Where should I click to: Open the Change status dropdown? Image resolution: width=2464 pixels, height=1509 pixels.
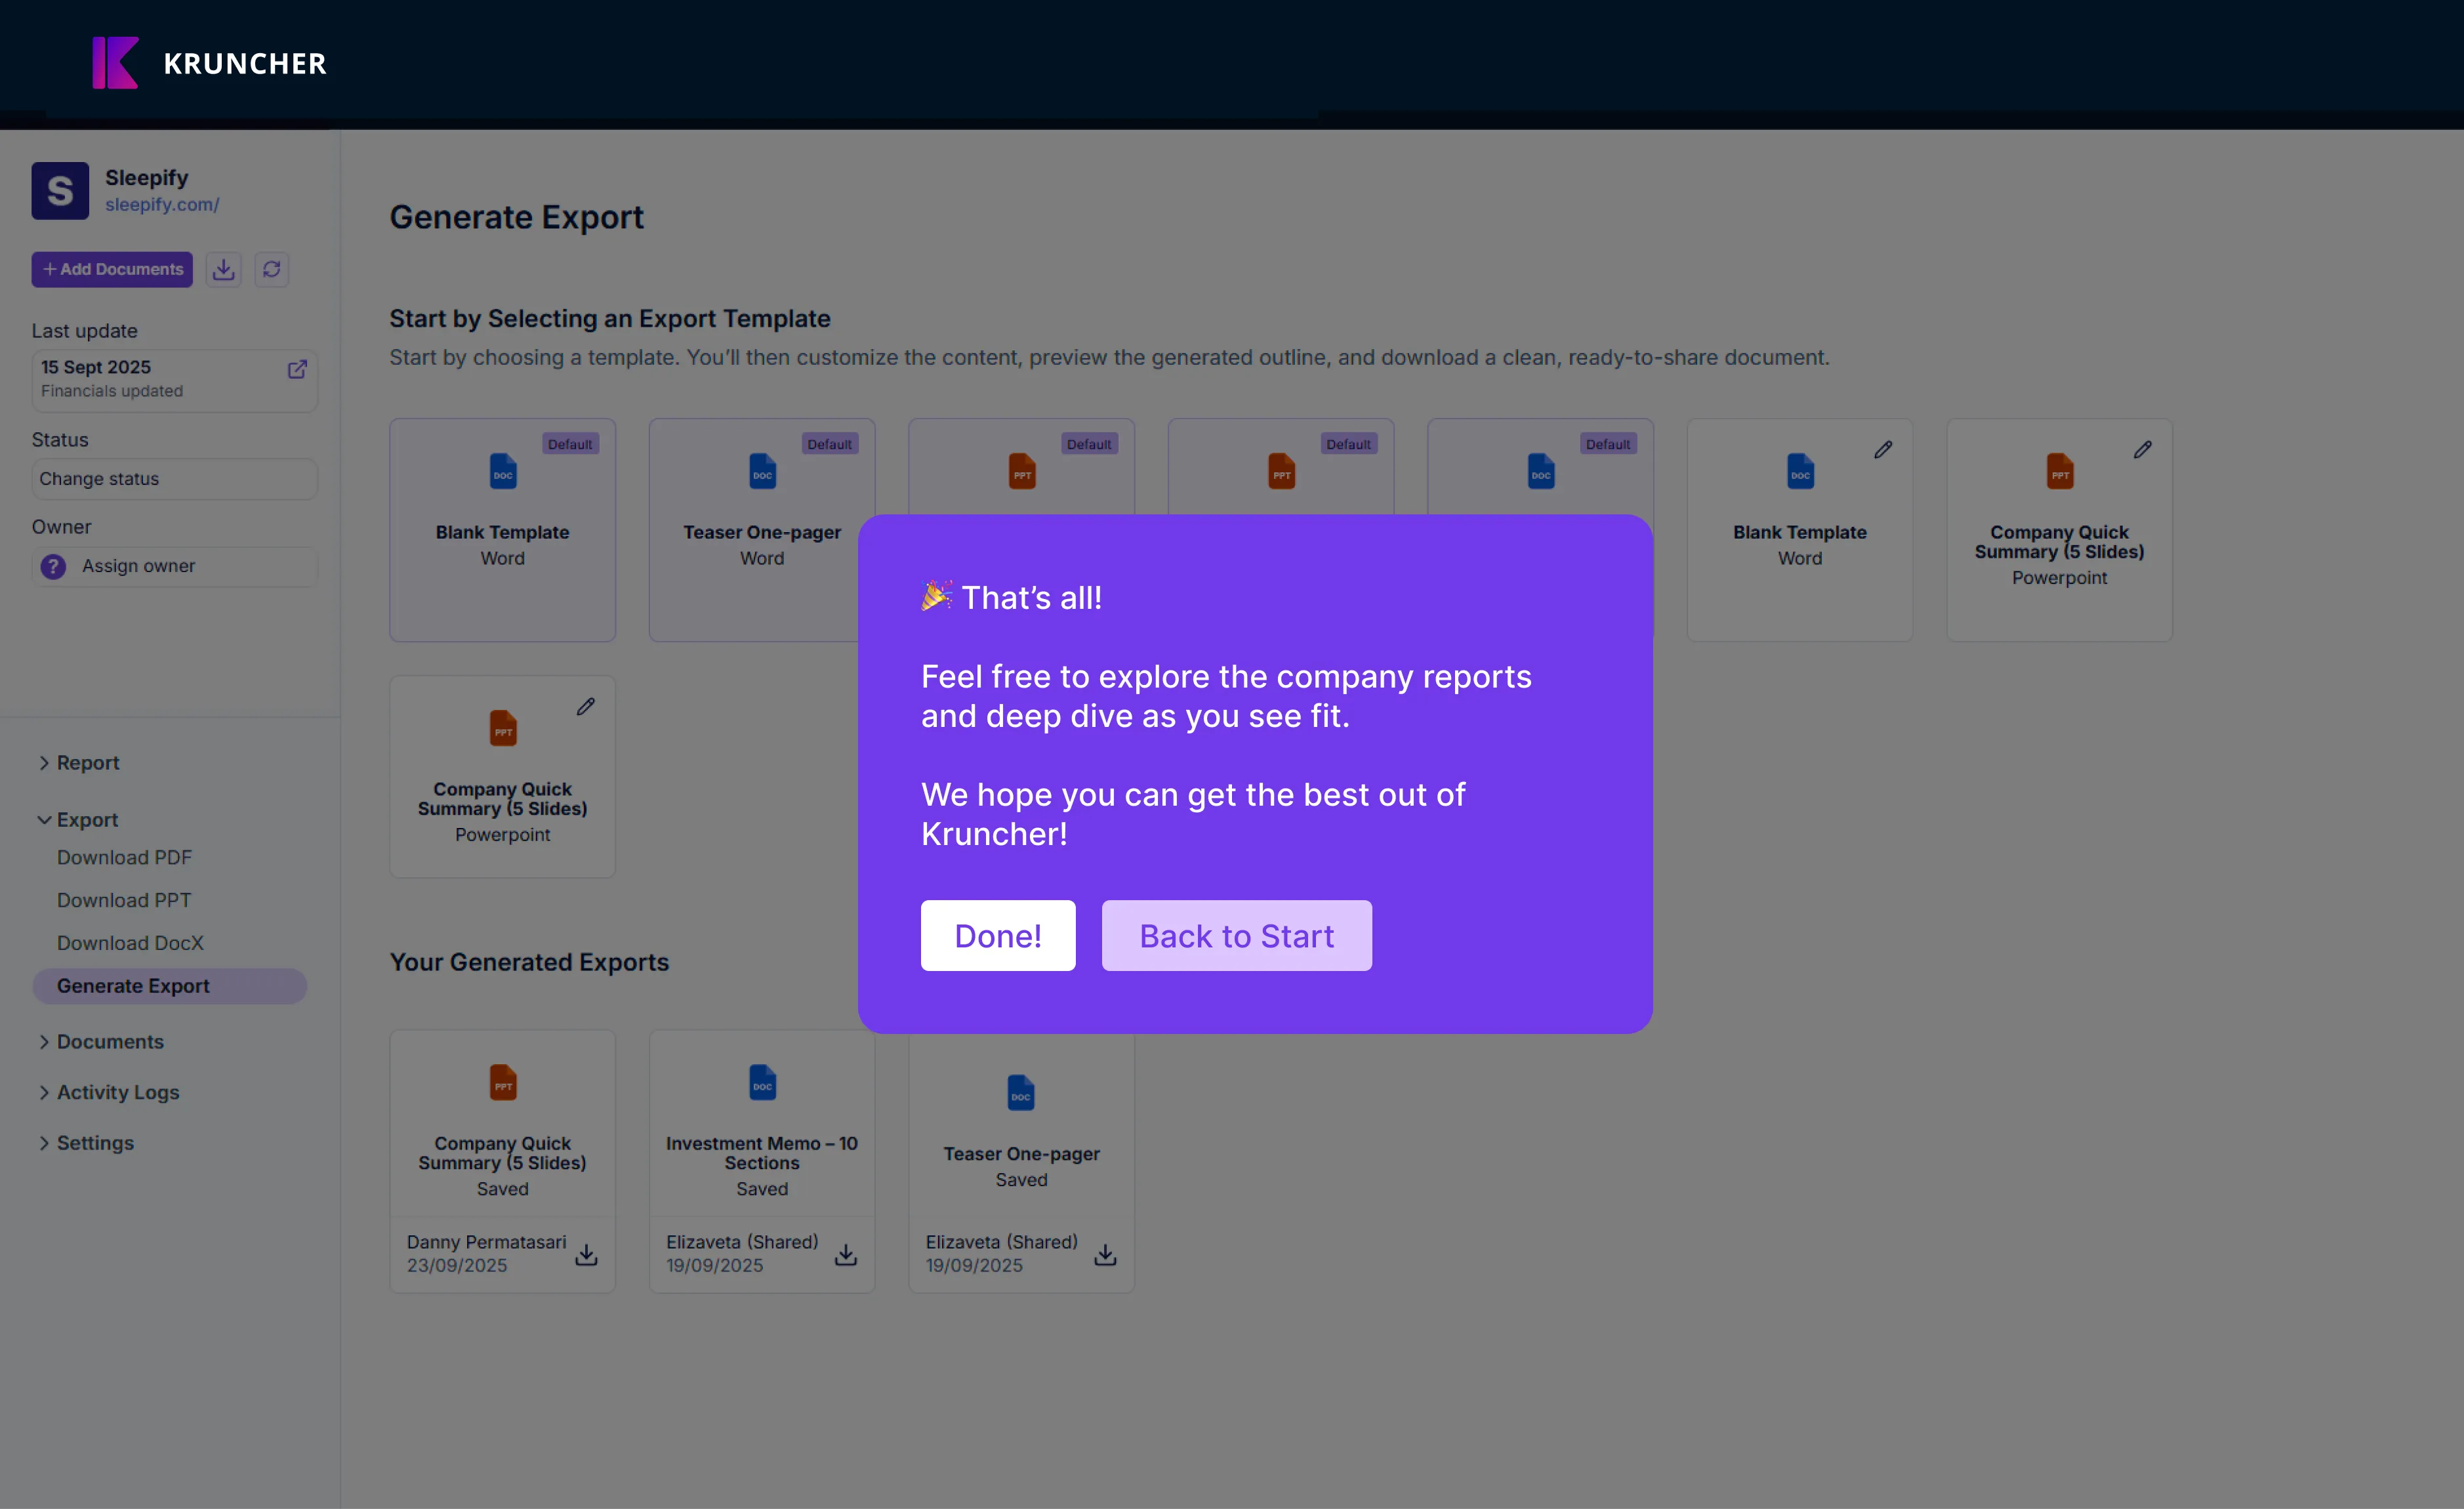coord(174,479)
